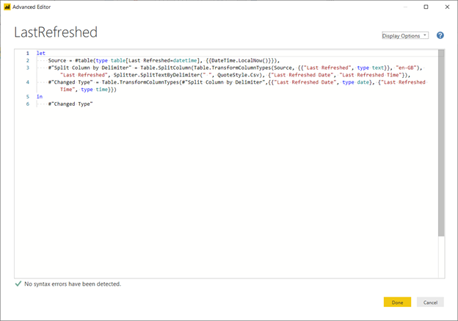Click line number 3 in the gutter
Screen dimensions: 458x321
(x=26, y=68)
